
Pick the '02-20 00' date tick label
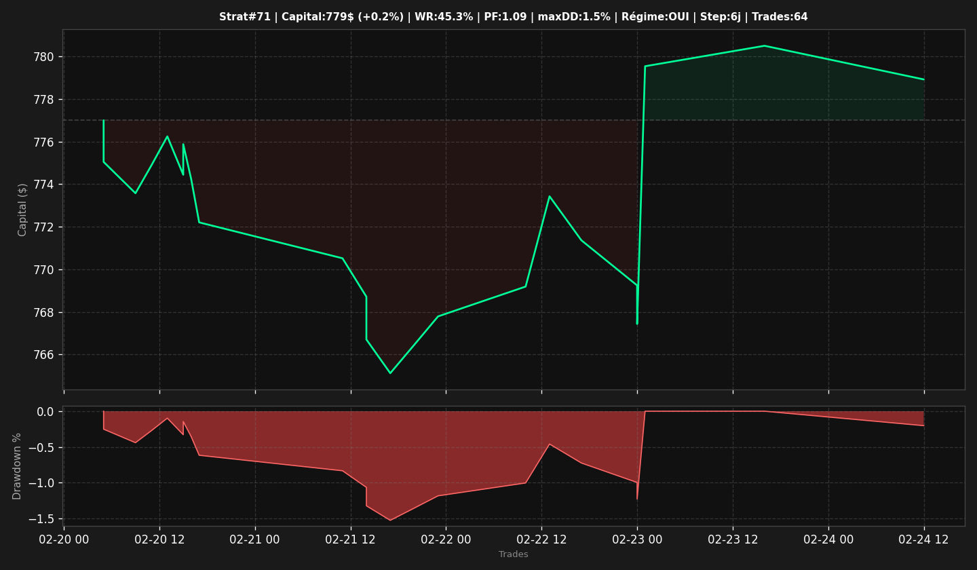pos(64,539)
